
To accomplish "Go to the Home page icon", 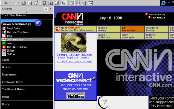I will point(36,3).
